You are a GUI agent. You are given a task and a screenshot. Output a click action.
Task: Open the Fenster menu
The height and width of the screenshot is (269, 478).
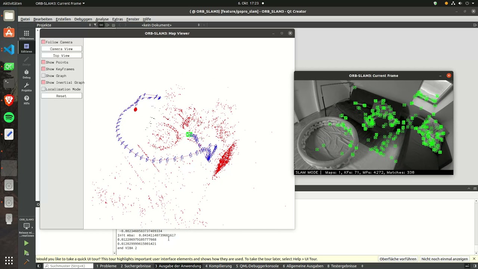click(133, 19)
